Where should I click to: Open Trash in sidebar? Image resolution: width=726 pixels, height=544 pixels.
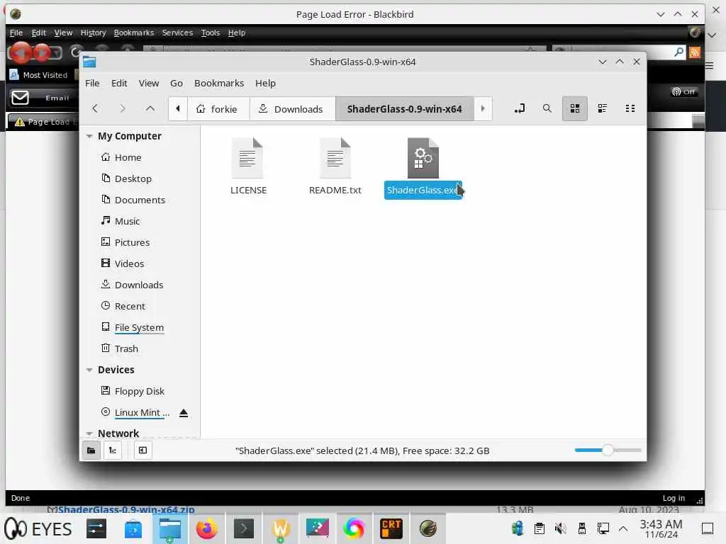pos(126,348)
